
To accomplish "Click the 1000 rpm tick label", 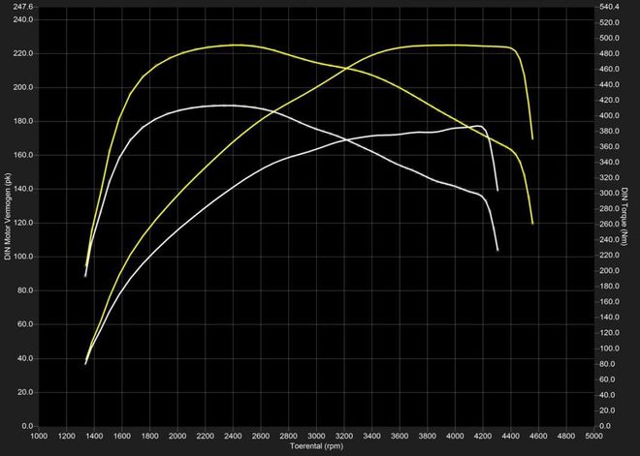I will pyautogui.click(x=39, y=436).
